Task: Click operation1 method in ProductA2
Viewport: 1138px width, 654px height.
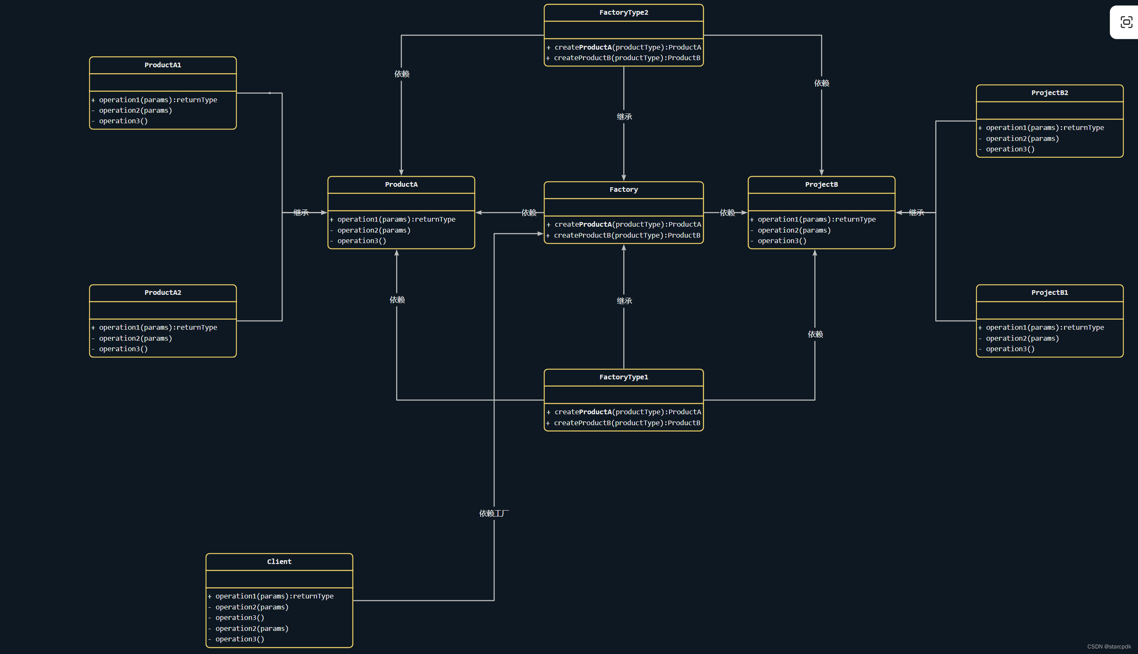Action: [154, 328]
